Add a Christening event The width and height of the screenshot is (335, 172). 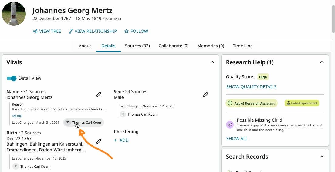(121, 140)
